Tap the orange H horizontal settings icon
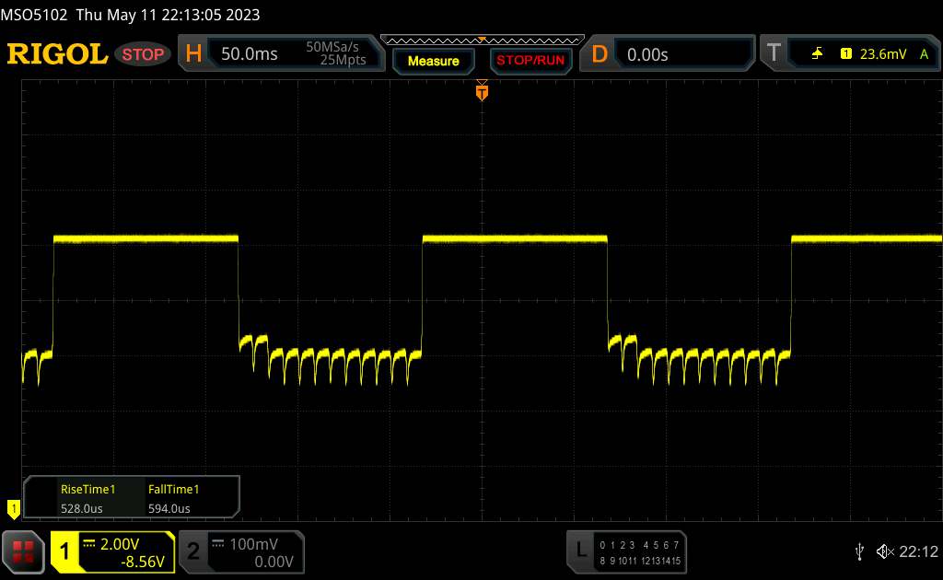Viewport: 943px width, 580px height. coord(193,54)
